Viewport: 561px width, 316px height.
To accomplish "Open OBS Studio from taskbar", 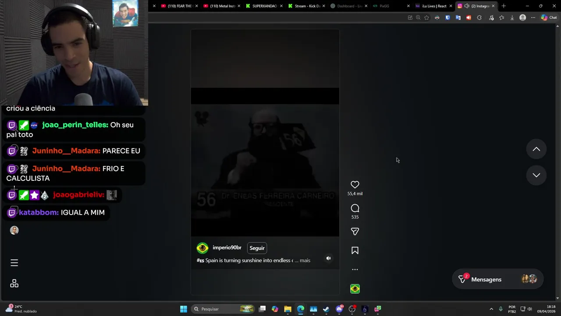I will 352,309.
